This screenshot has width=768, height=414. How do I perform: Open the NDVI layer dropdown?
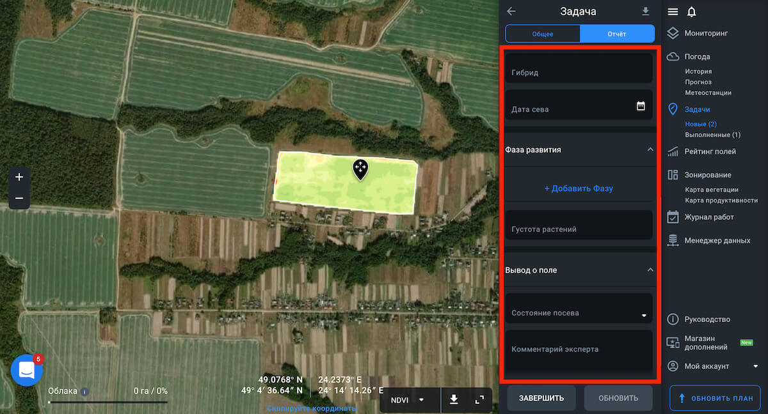408,400
